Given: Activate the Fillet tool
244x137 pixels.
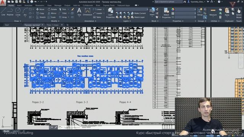Looking at the screenshot, I should click(x=63, y=13).
